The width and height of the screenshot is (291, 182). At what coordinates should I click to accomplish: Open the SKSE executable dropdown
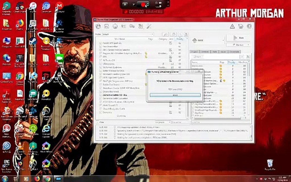208,40
